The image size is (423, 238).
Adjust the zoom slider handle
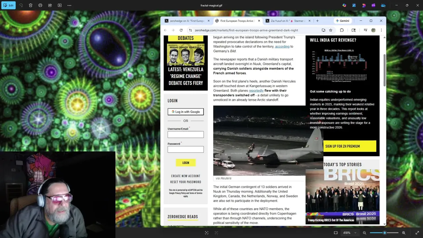pyautogui.click(x=384, y=233)
